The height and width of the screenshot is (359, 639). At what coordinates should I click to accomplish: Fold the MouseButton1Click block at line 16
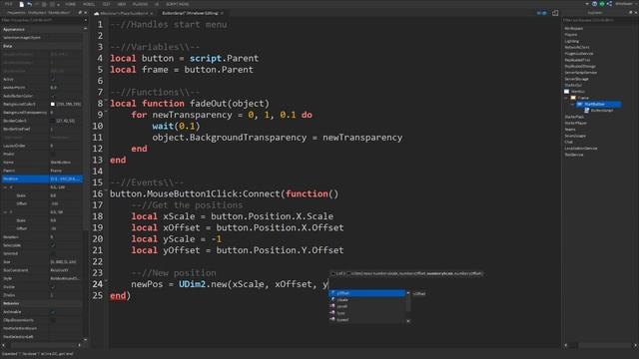pos(107,190)
